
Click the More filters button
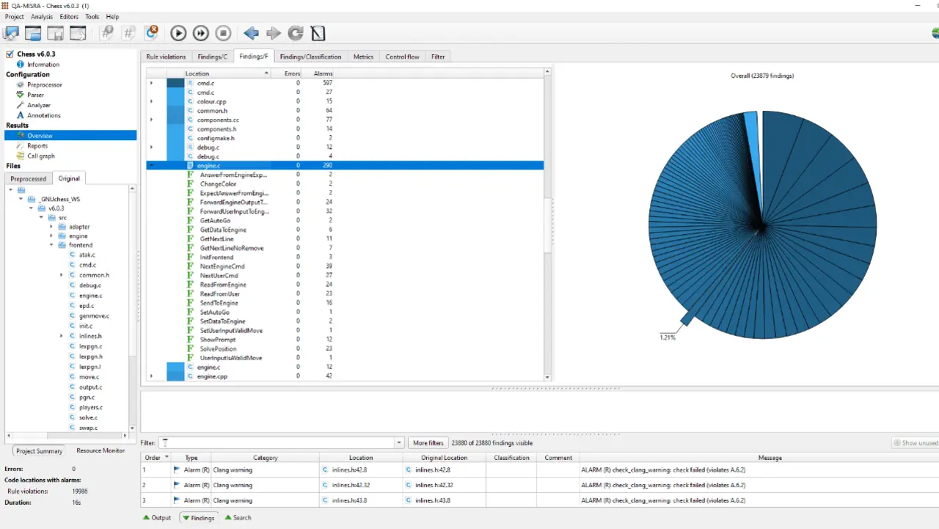coord(428,443)
